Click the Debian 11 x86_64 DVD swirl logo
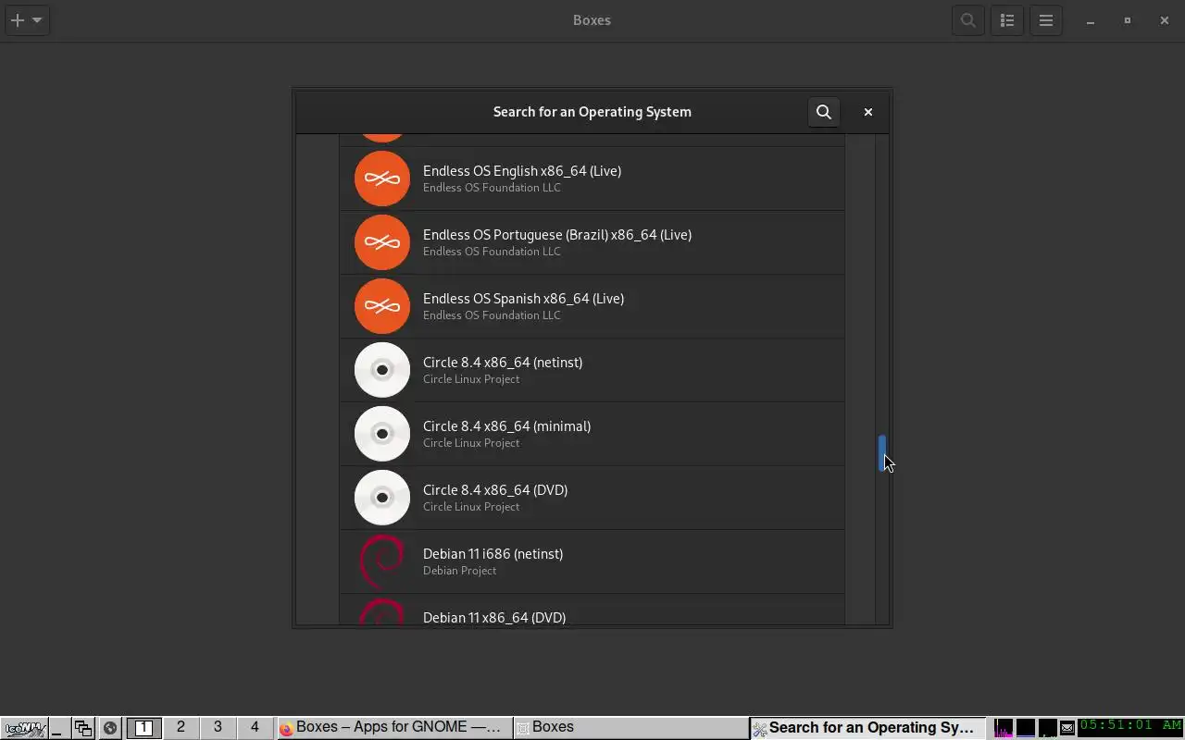1185x740 pixels. [x=382, y=612]
